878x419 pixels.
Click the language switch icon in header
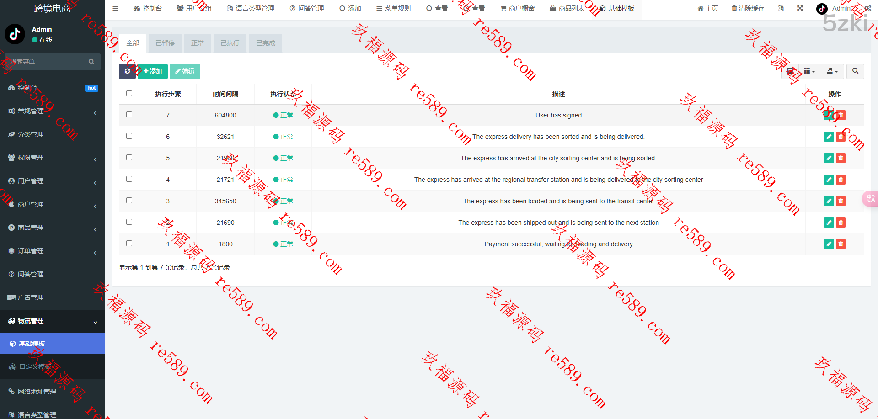(x=781, y=8)
